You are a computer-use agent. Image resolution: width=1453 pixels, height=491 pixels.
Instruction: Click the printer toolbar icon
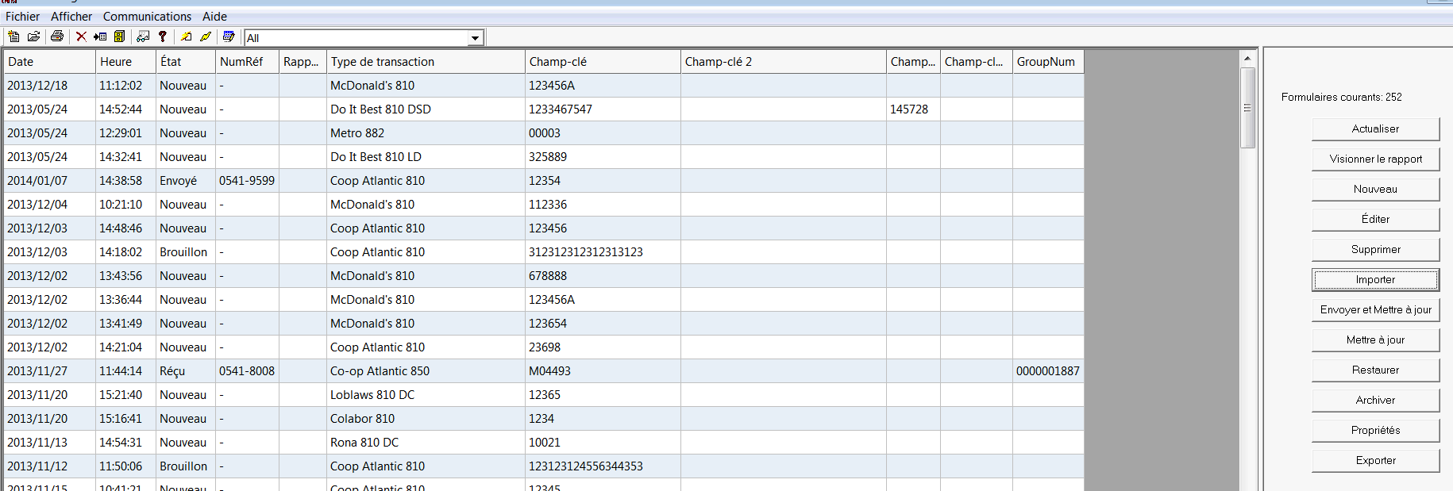pyautogui.click(x=56, y=36)
